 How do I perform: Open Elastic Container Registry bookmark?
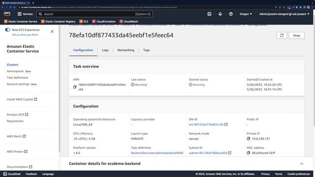pyautogui.click(x=58, y=22)
